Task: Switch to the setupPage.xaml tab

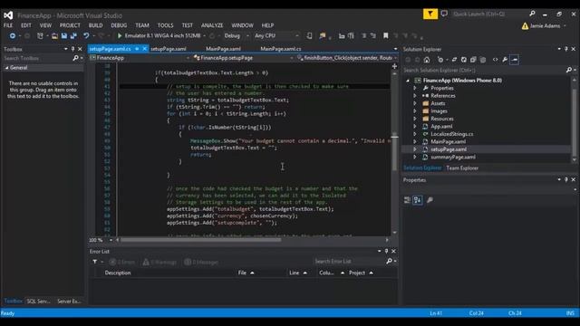Action: pos(169,49)
